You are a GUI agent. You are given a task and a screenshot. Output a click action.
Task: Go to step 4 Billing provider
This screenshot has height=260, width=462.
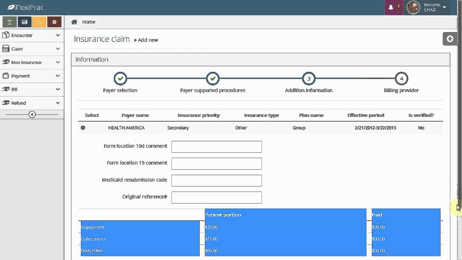click(x=401, y=78)
